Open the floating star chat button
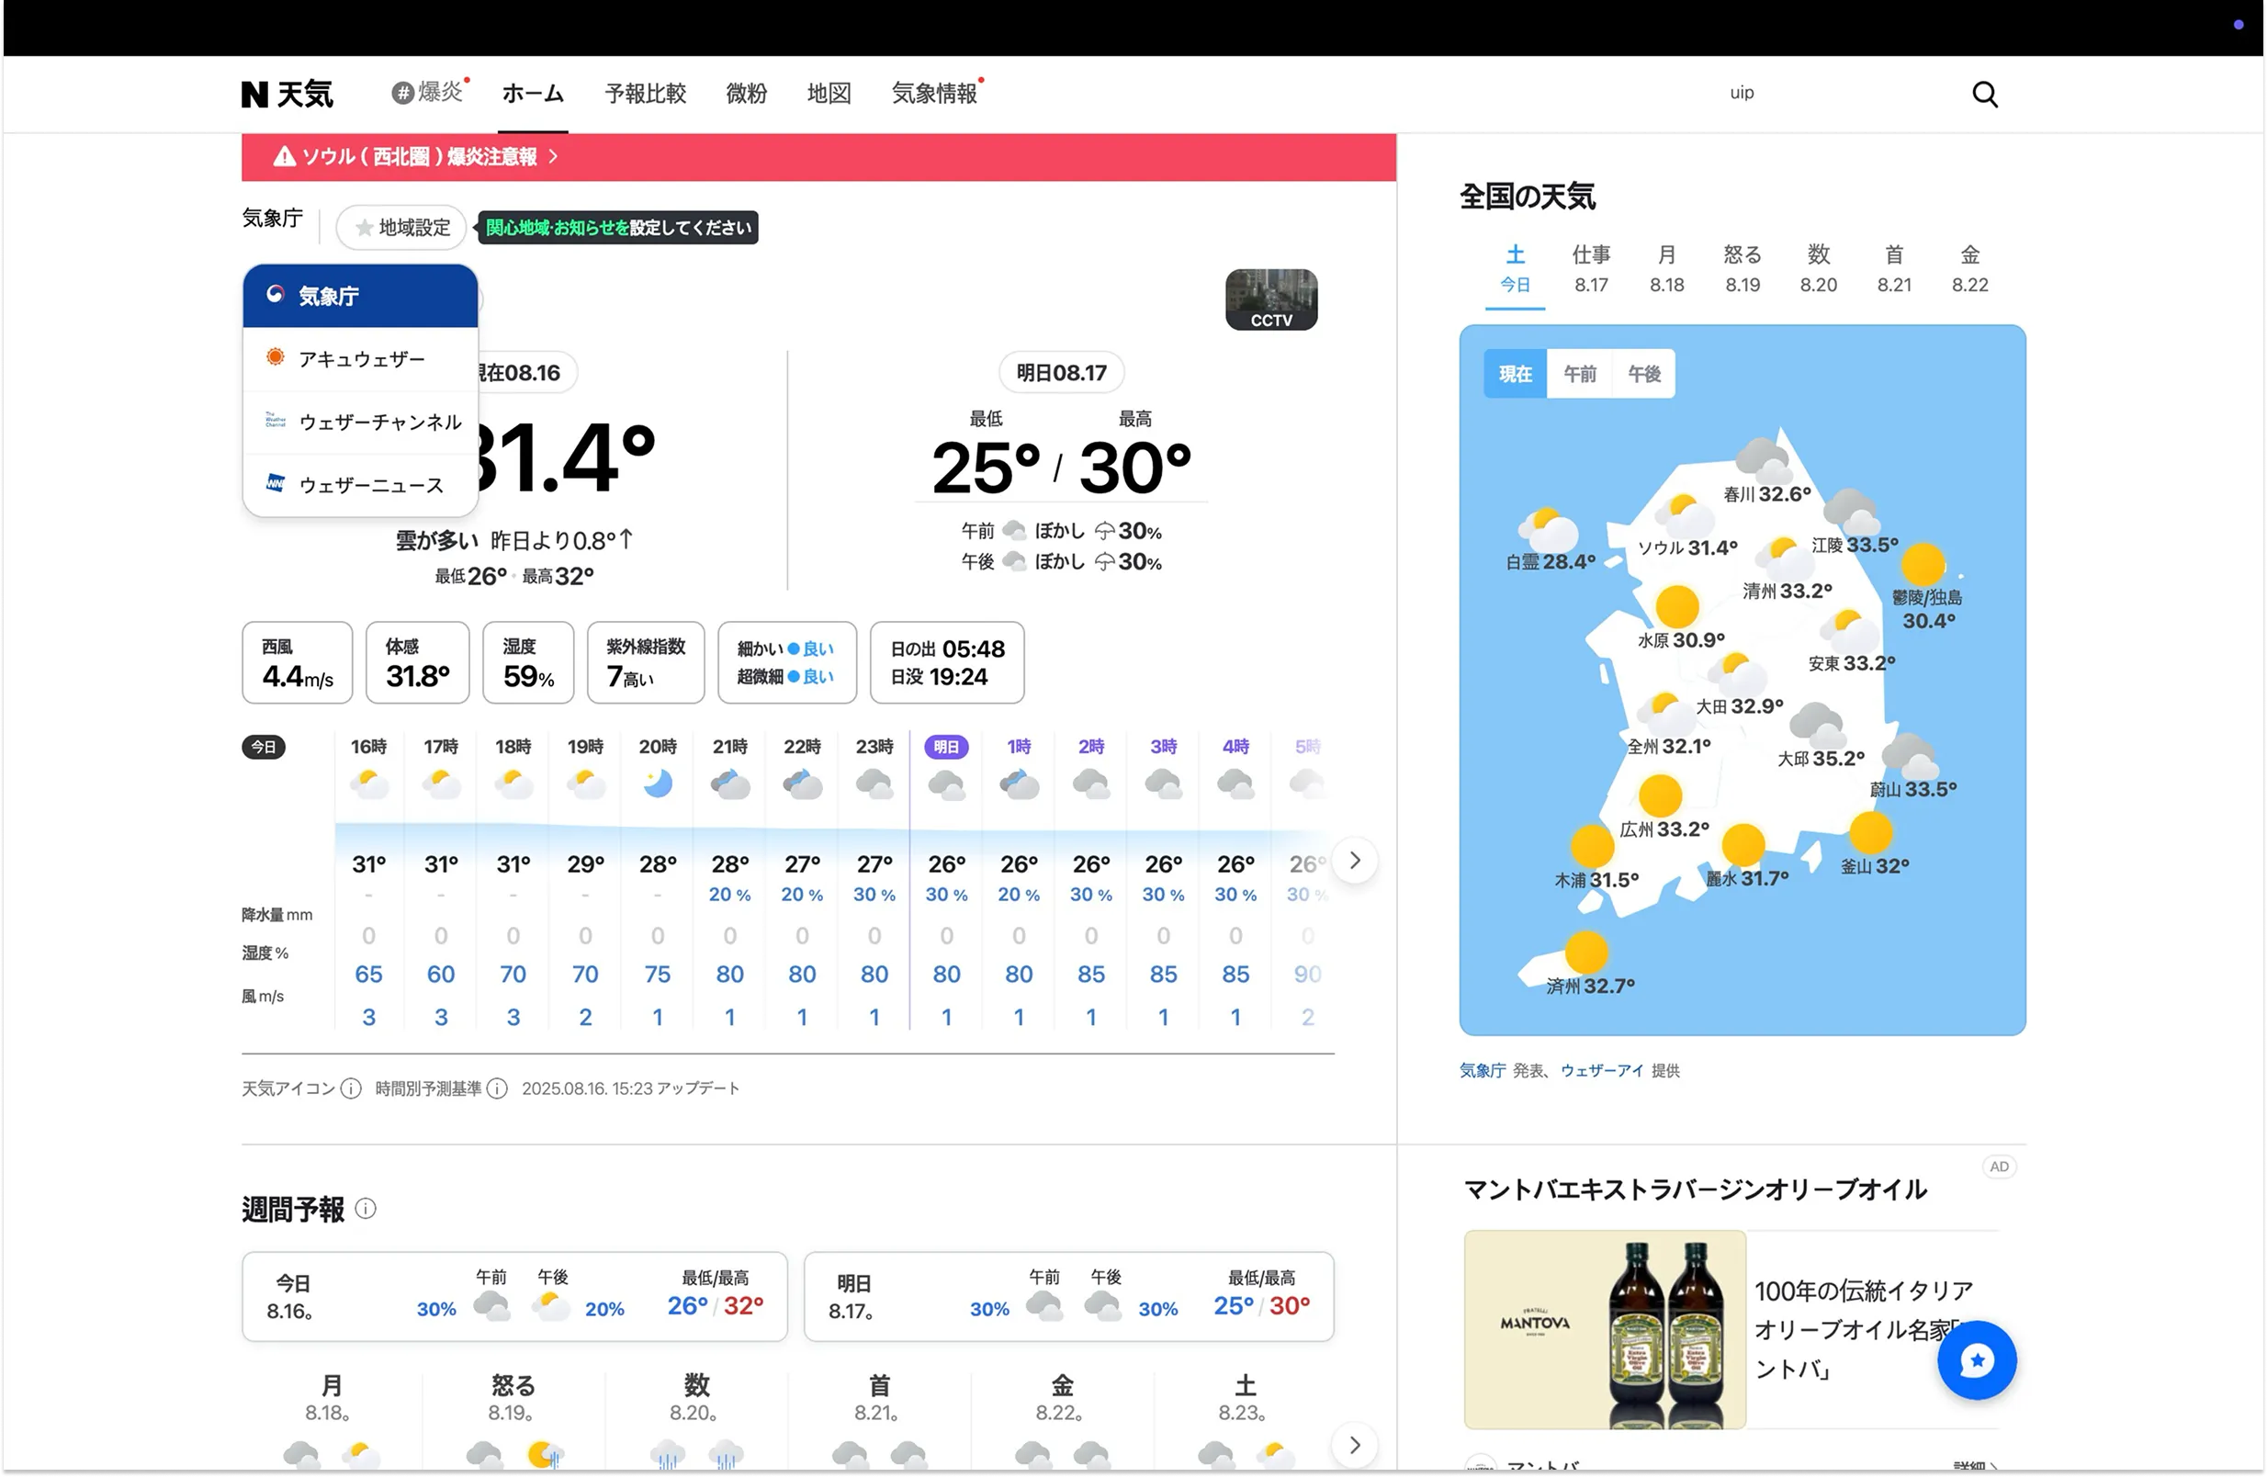The image size is (2267, 1477). tap(1977, 1359)
